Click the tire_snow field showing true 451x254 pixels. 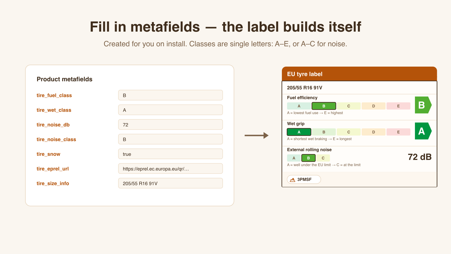click(x=171, y=154)
